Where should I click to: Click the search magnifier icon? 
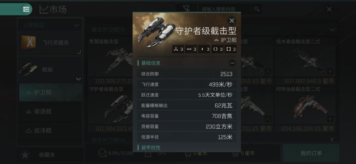coord(257,9)
